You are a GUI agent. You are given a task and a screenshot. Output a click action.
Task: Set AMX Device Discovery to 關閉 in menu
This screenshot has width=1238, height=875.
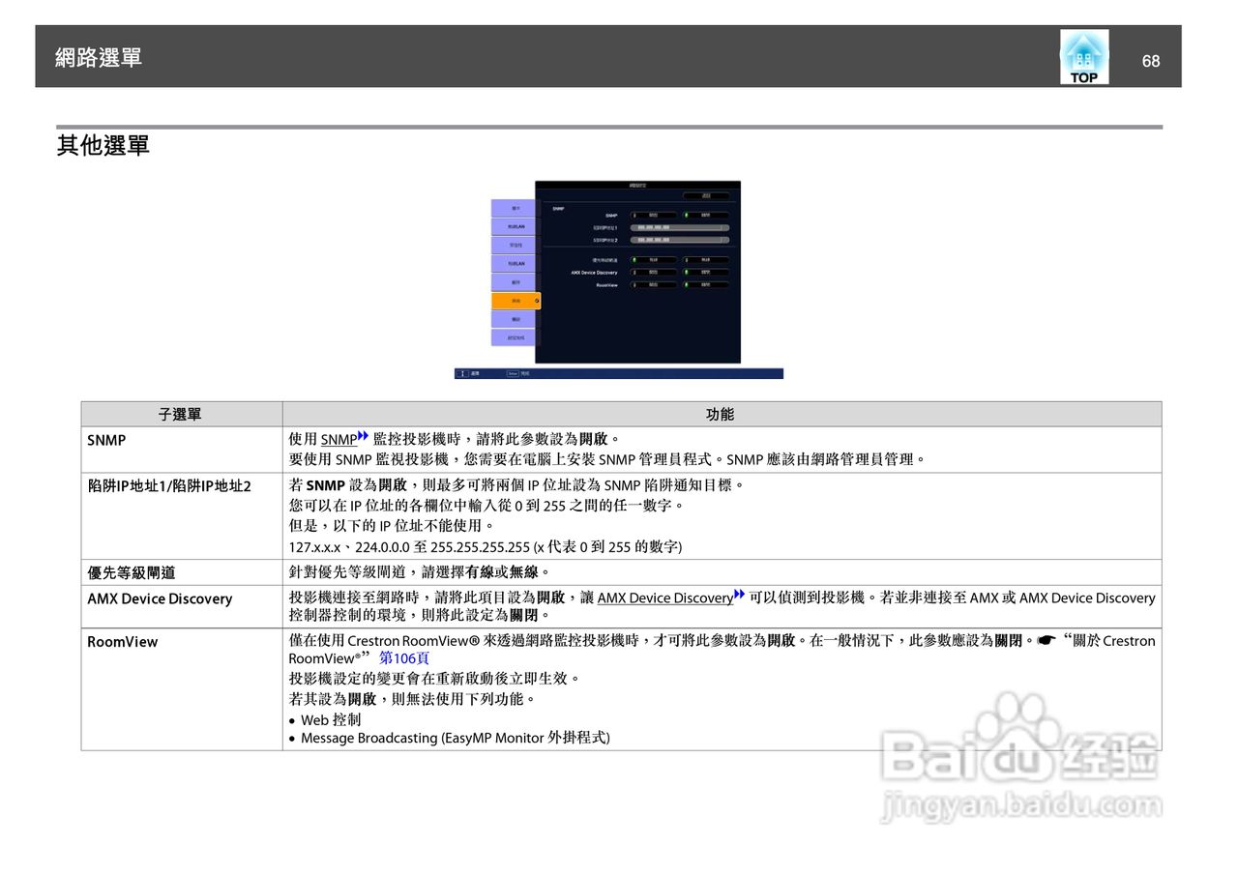pyautogui.click(x=706, y=273)
